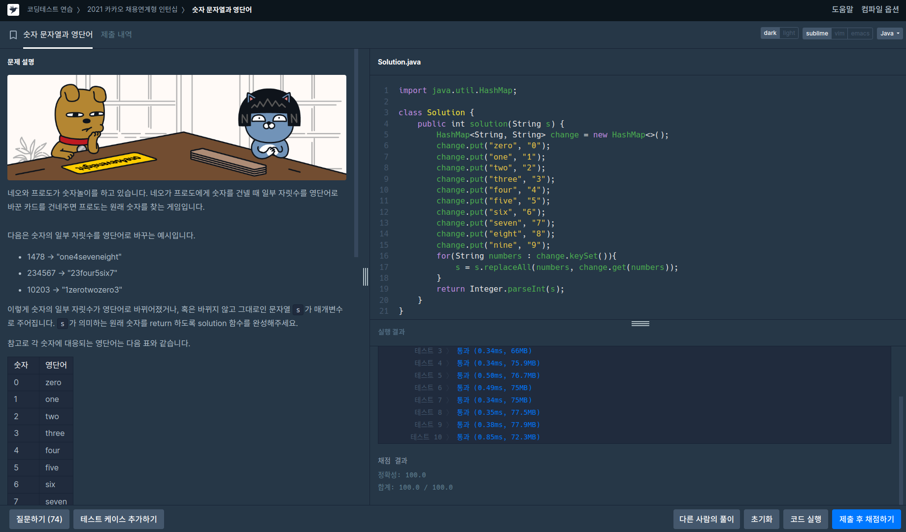
Task: Click the Neo and Frodo illustration
Action: tap(177, 128)
